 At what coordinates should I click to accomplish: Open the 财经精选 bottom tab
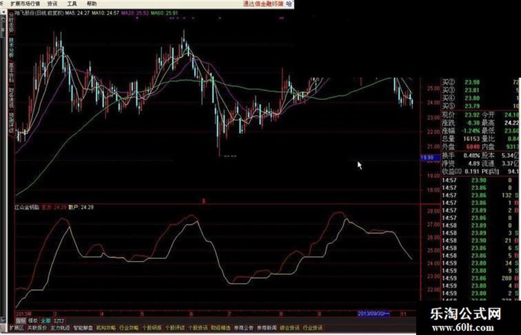coord(221,328)
